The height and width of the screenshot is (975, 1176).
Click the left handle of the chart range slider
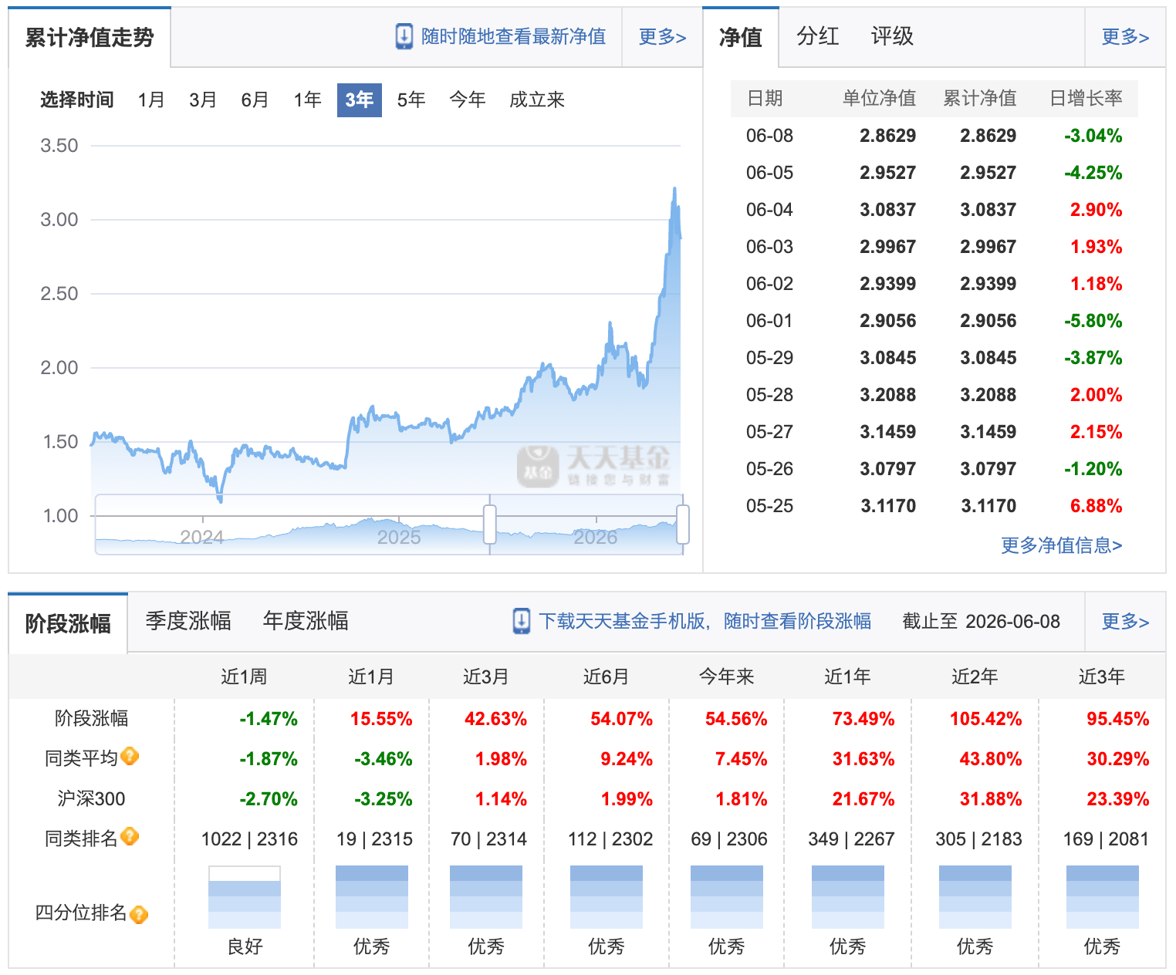point(490,525)
